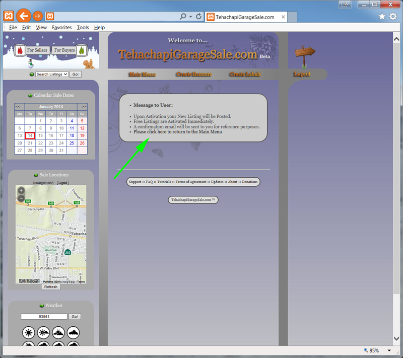The width and height of the screenshot is (403, 358).
Task: Open the Favorites star icon
Action: [x=382, y=17]
